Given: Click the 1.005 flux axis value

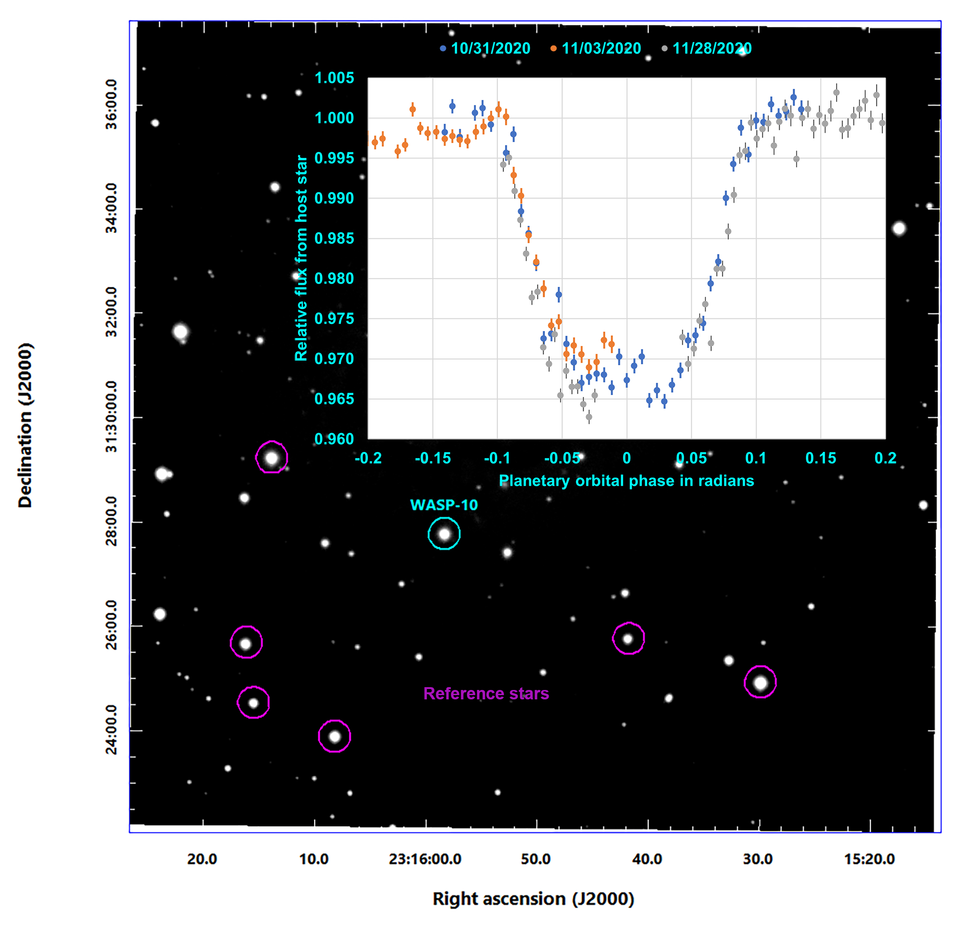Looking at the screenshot, I should coord(334,78).
